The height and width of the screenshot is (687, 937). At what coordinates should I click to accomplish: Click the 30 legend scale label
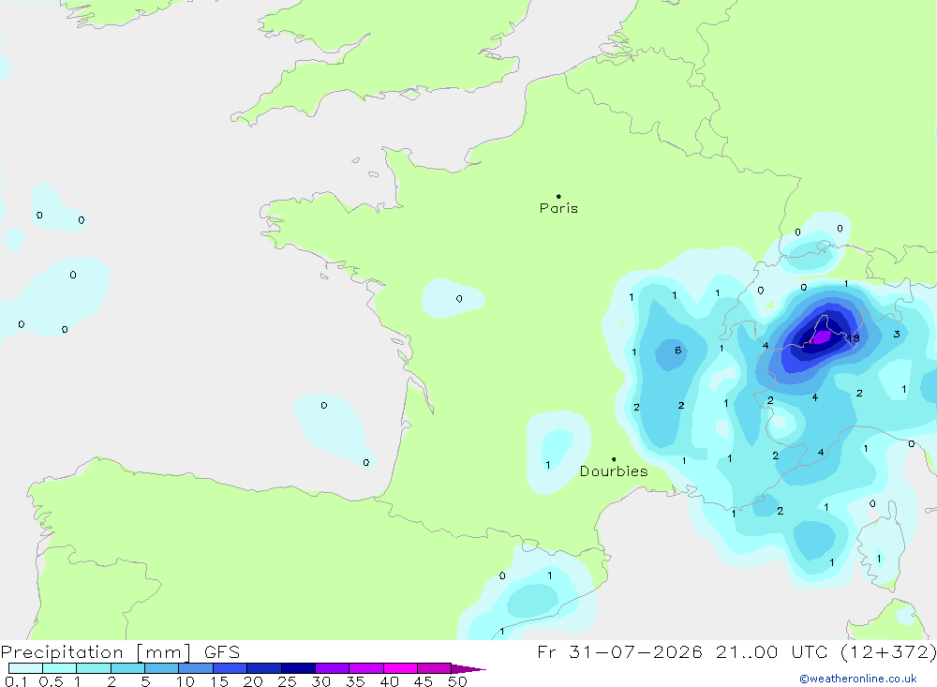[320, 681]
